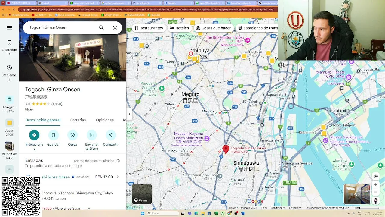
Task: Zoom out on the map
Action: point(376,192)
